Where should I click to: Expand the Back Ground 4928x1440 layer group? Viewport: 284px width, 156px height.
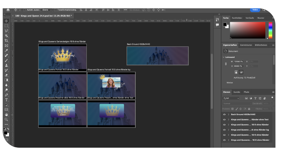pos(228,114)
